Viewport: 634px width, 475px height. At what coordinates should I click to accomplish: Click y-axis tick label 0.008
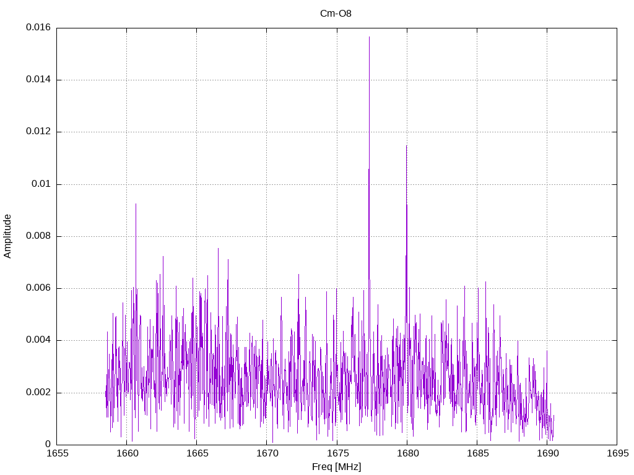(x=38, y=236)
